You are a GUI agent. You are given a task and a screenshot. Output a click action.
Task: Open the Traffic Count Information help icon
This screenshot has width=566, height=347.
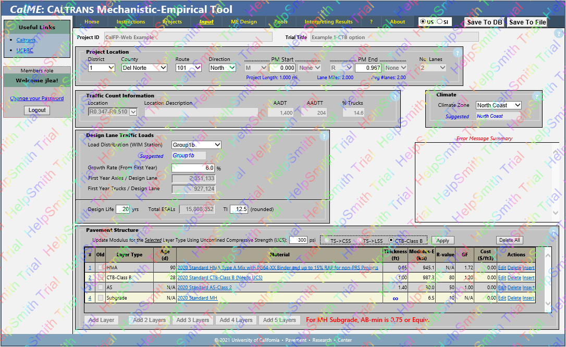pyautogui.click(x=395, y=97)
